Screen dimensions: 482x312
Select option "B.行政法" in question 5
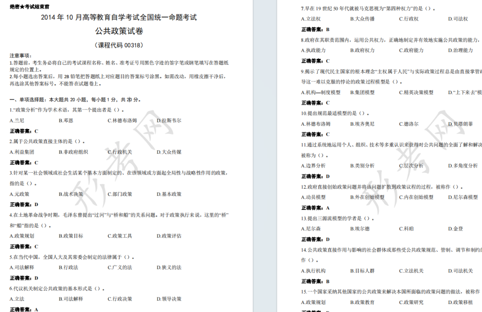(69, 267)
